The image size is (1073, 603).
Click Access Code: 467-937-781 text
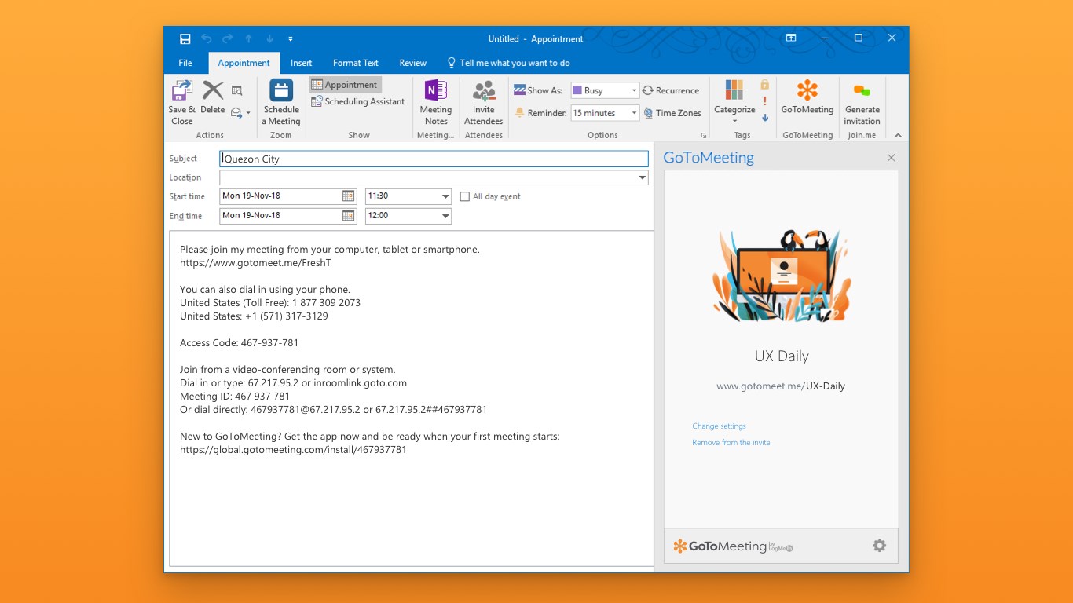(239, 343)
